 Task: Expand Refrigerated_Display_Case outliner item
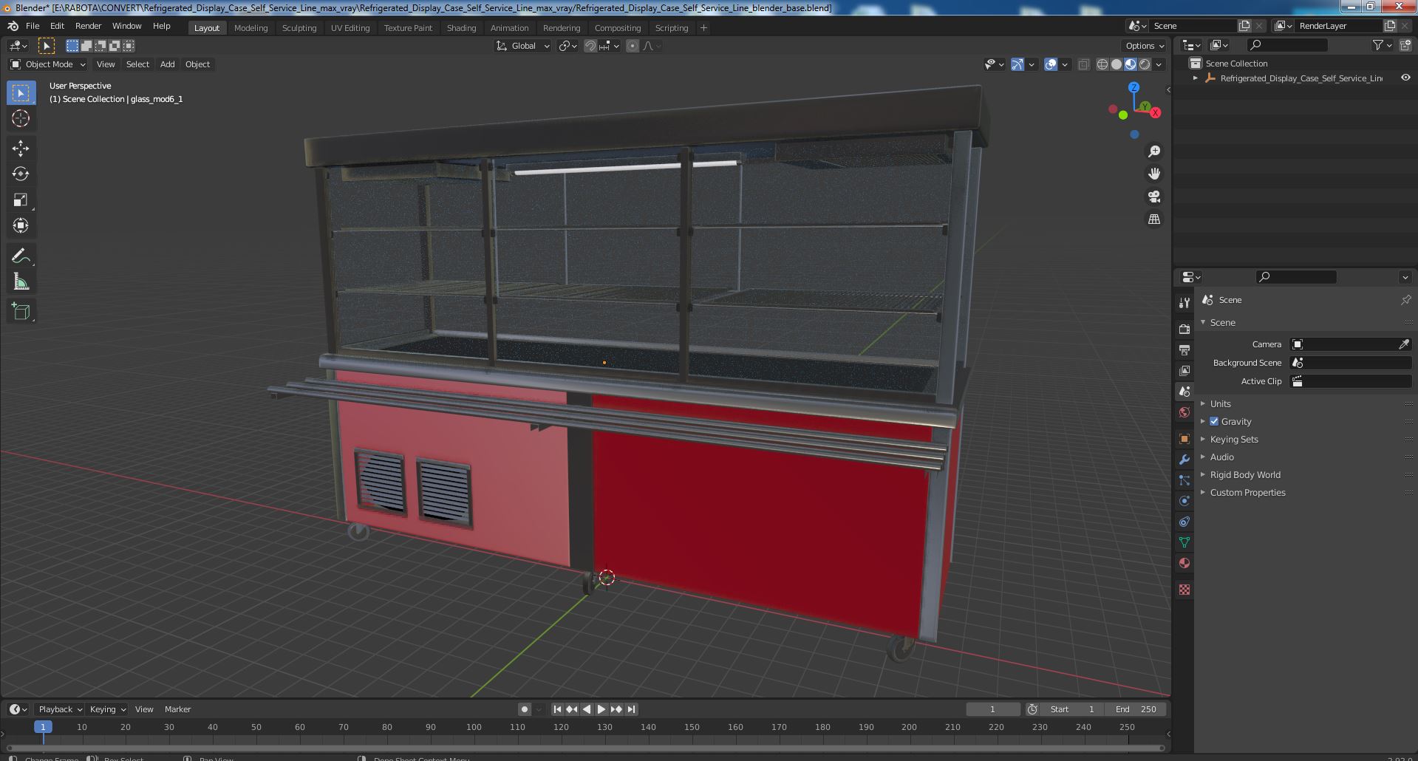(x=1196, y=78)
